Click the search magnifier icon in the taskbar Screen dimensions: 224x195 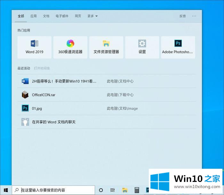(x=17, y=190)
